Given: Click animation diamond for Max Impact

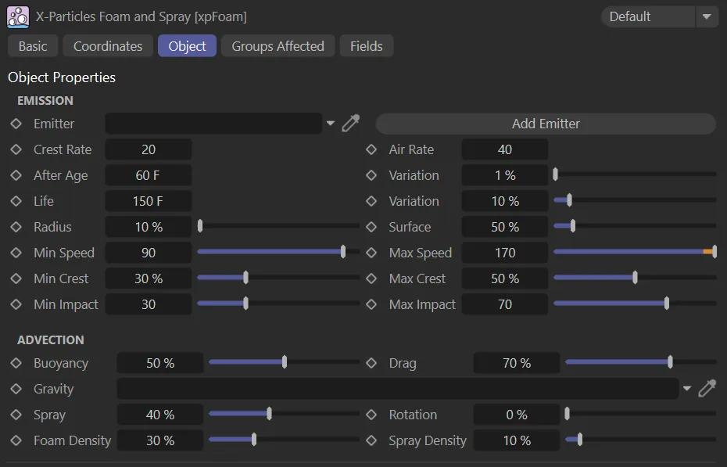Looking at the screenshot, I should 372,304.
